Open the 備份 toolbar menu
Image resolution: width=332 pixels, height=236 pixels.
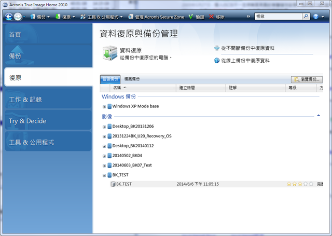coord(40,17)
